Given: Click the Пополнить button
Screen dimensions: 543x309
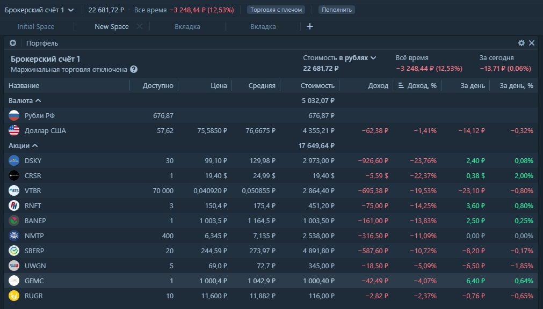Looking at the screenshot, I should 337,10.
